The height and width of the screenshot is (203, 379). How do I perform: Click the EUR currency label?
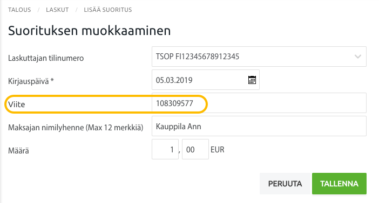point(217,150)
